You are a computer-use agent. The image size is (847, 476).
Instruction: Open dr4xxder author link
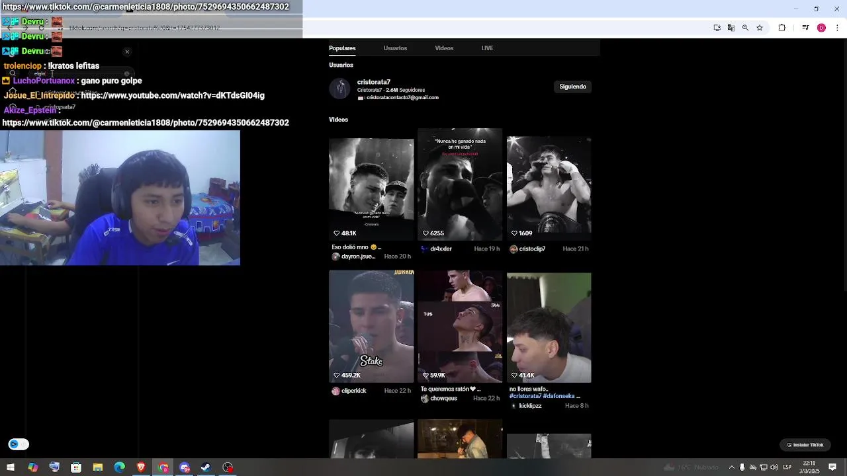pos(441,249)
